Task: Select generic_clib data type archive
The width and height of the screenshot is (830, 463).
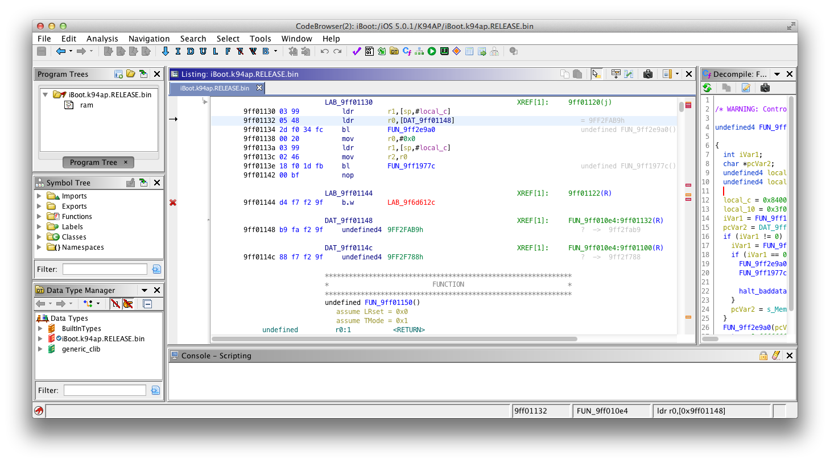Action: (x=81, y=349)
